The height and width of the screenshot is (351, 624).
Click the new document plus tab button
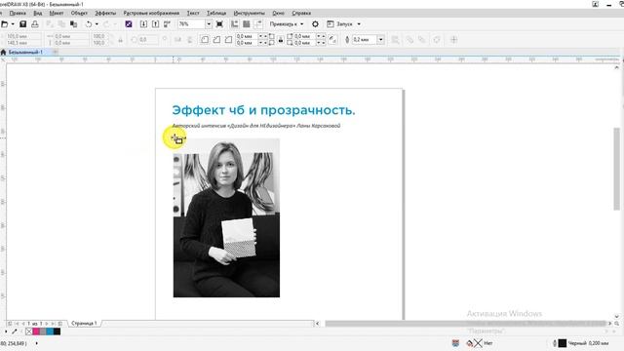[x=56, y=52]
